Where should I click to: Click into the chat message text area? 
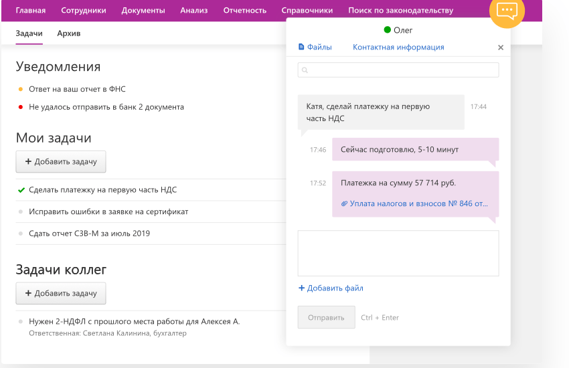tap(398, 253)
